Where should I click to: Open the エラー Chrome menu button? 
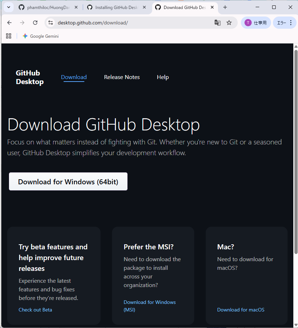284,23
